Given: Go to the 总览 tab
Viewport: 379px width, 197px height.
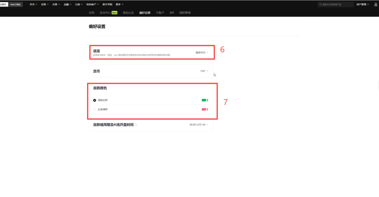Looking at the screenshot, I should 92,13.
